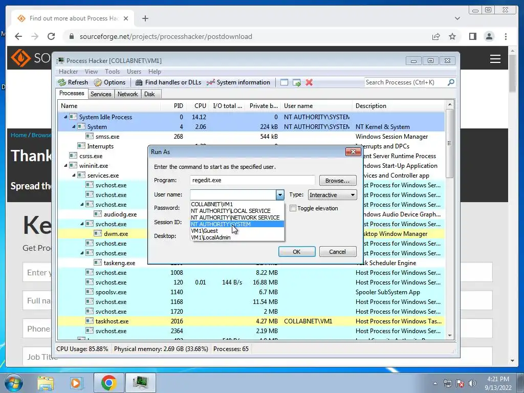Toggle the User name dropdown arrow
The image size is (524, 393).
[x=280, y=195]
